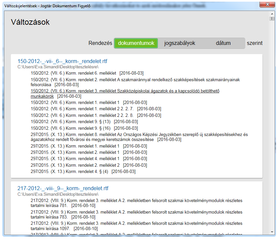The image size is (278, 239).
Task: Select 150/2012 2. melléklet szakmairányok entry
Action: click(135, 80)
